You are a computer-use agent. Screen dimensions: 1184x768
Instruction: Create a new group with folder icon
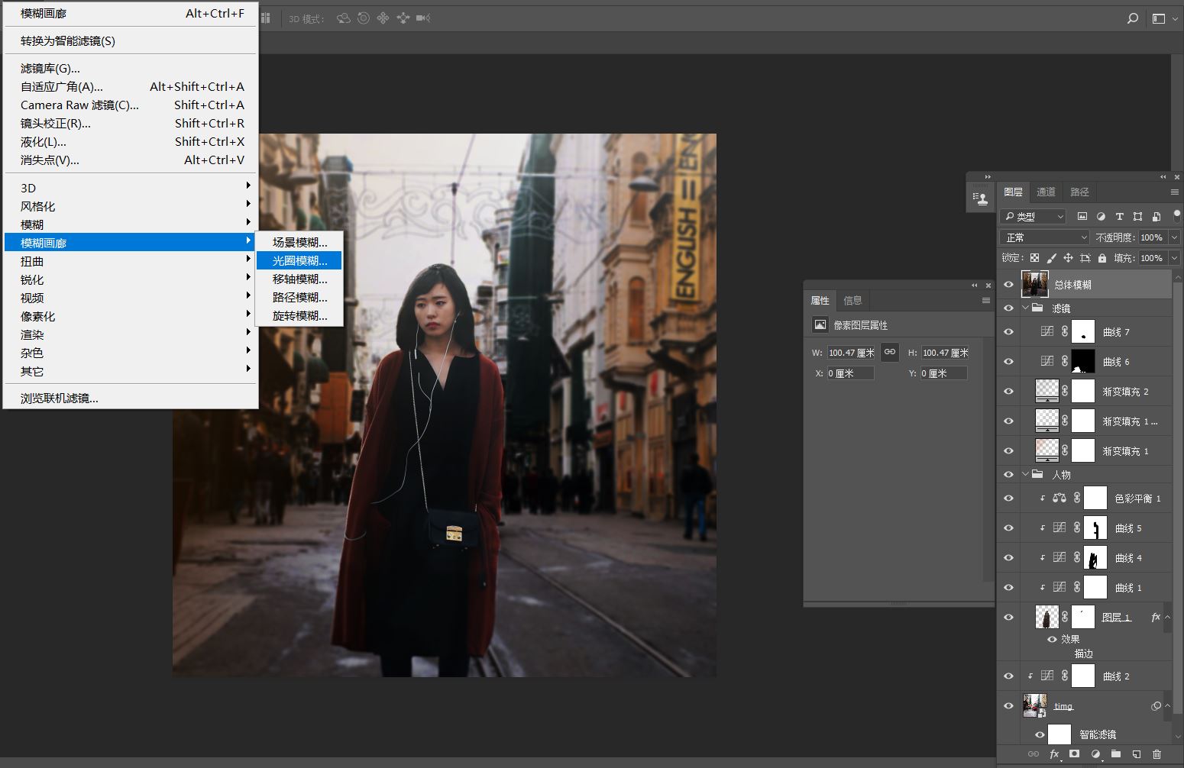coord(1116,754)
